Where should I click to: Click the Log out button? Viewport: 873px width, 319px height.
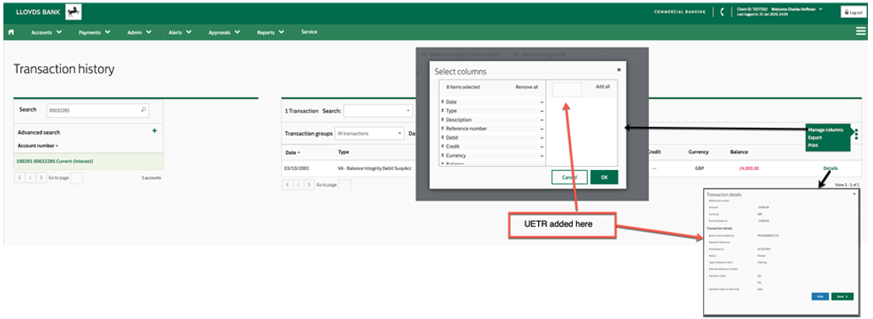(x=854, y=12)
